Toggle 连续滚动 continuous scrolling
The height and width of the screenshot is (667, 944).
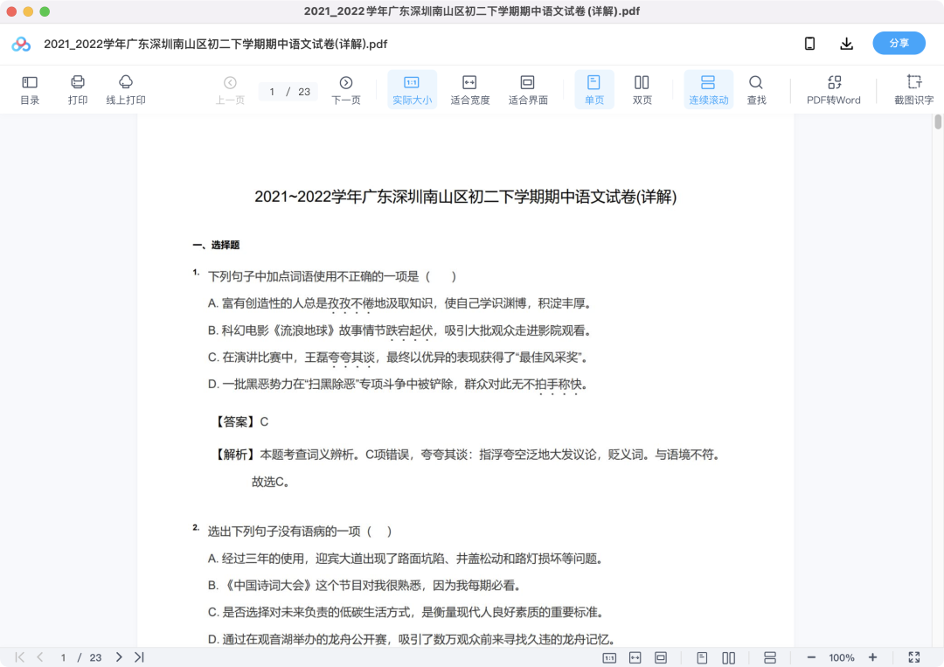(709, 90)
